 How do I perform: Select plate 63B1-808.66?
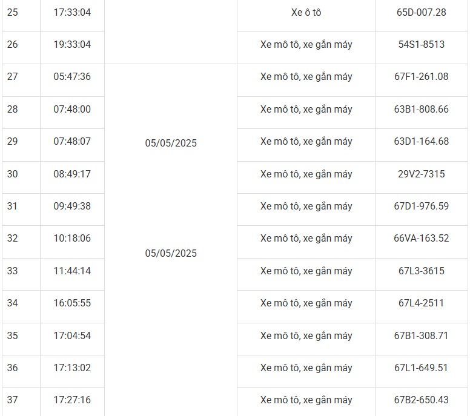click(x=421, y=110)
